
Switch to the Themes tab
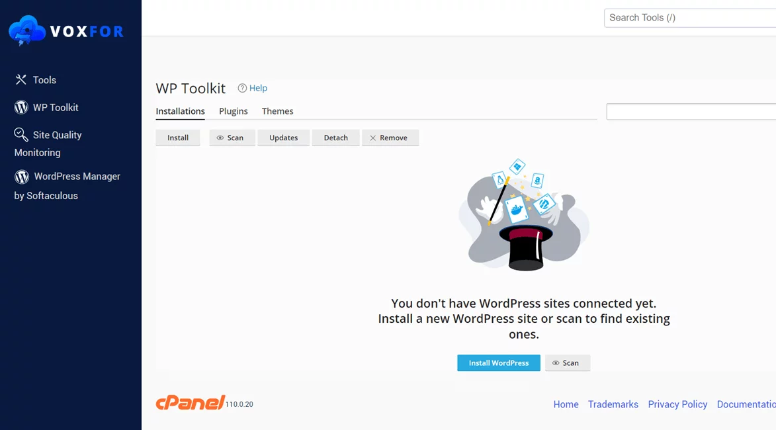tap(278, 111)
